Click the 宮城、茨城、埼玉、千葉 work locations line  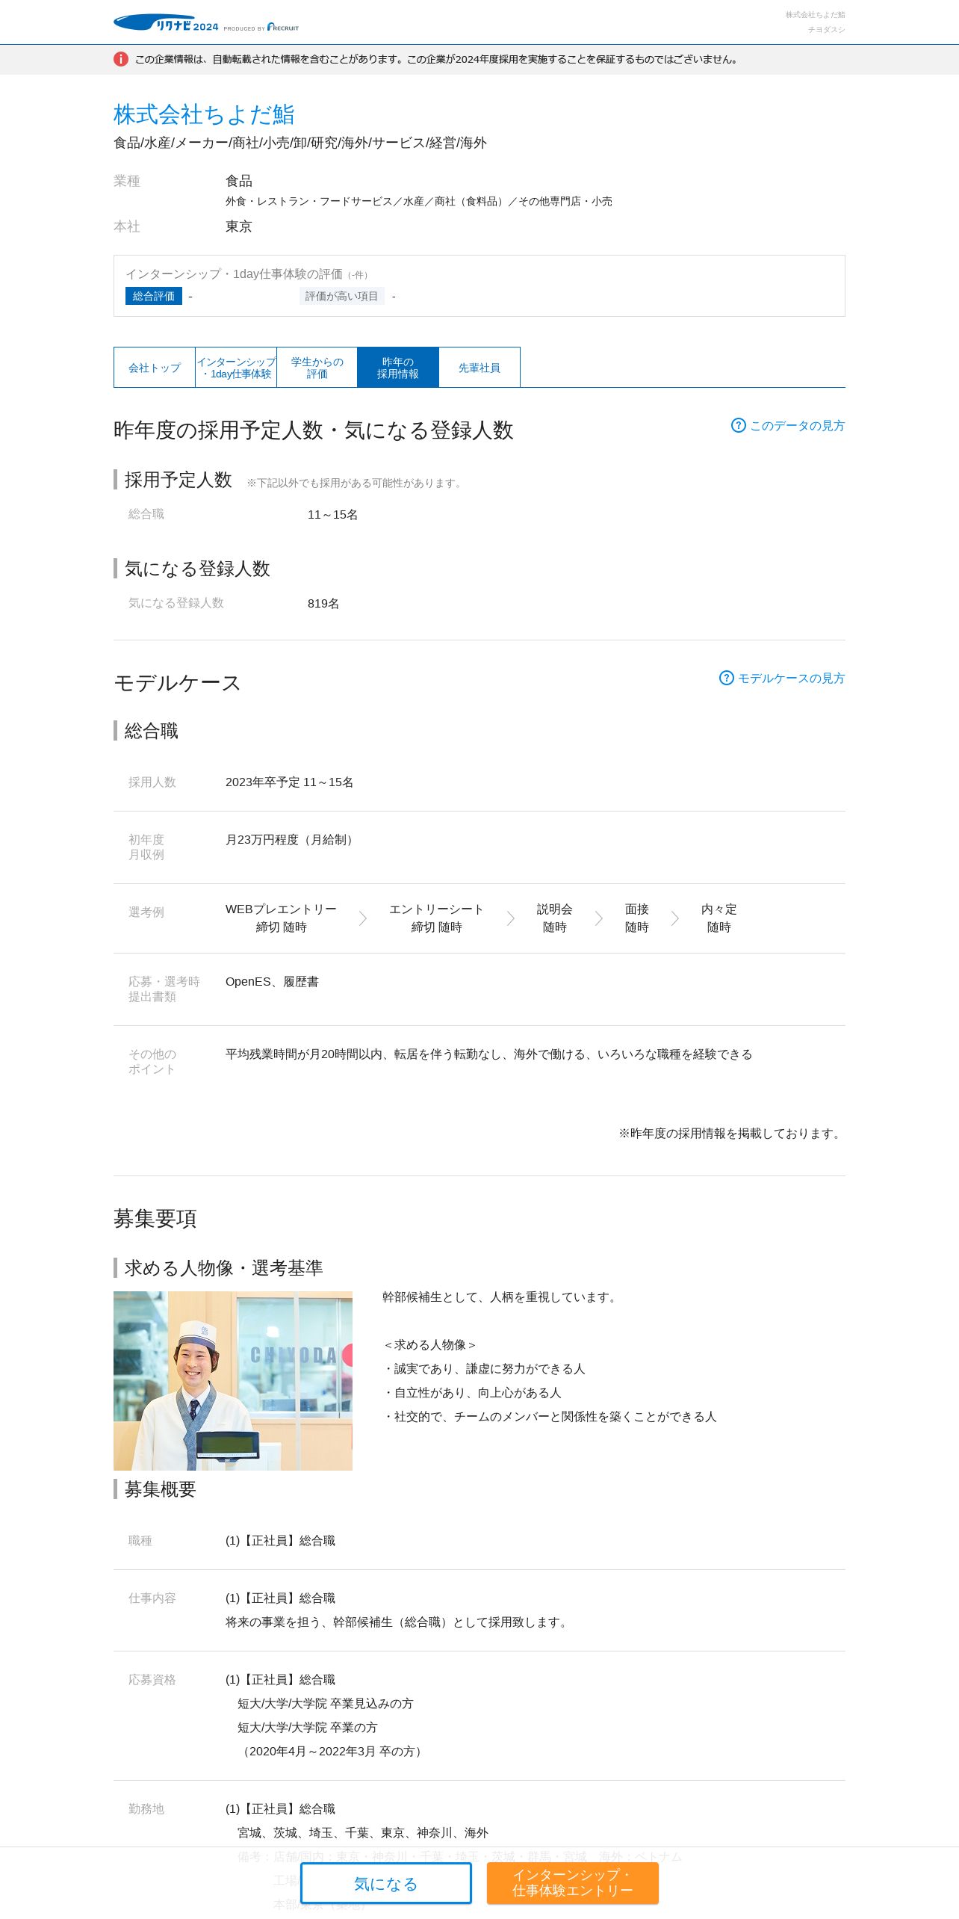click(363, 1832)
